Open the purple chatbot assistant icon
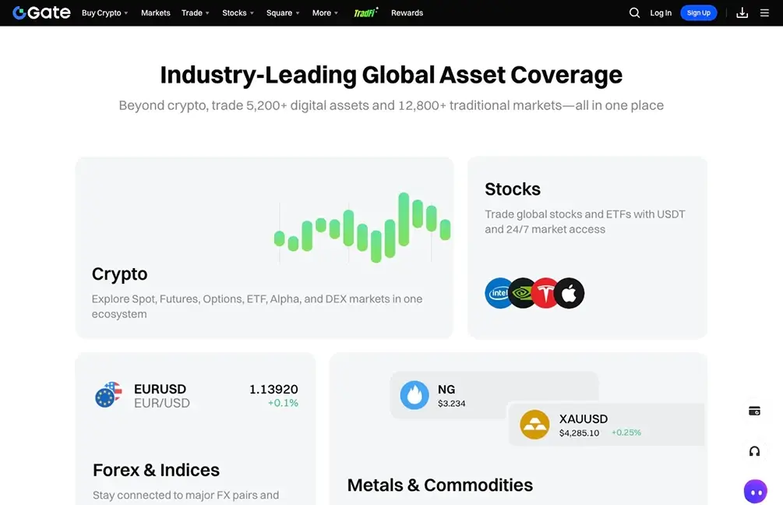Image resolution: width=783 pixels, height=505 pixels. click(756, 492)
